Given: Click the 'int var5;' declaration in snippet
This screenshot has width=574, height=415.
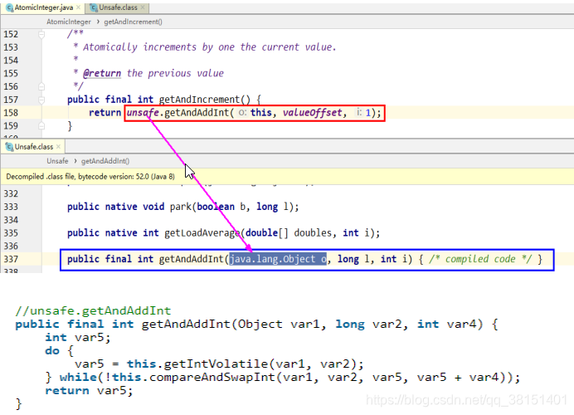Looking at the screenshot, I should click(x=78, y=337).
